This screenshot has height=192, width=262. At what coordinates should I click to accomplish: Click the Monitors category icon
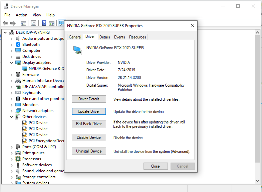tap(18, 105)
